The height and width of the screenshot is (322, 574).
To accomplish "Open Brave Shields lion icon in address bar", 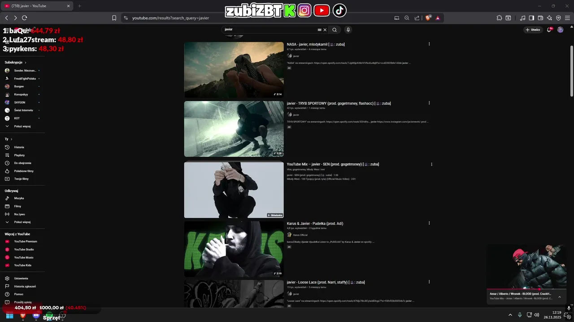I will (x=428, y=18).
